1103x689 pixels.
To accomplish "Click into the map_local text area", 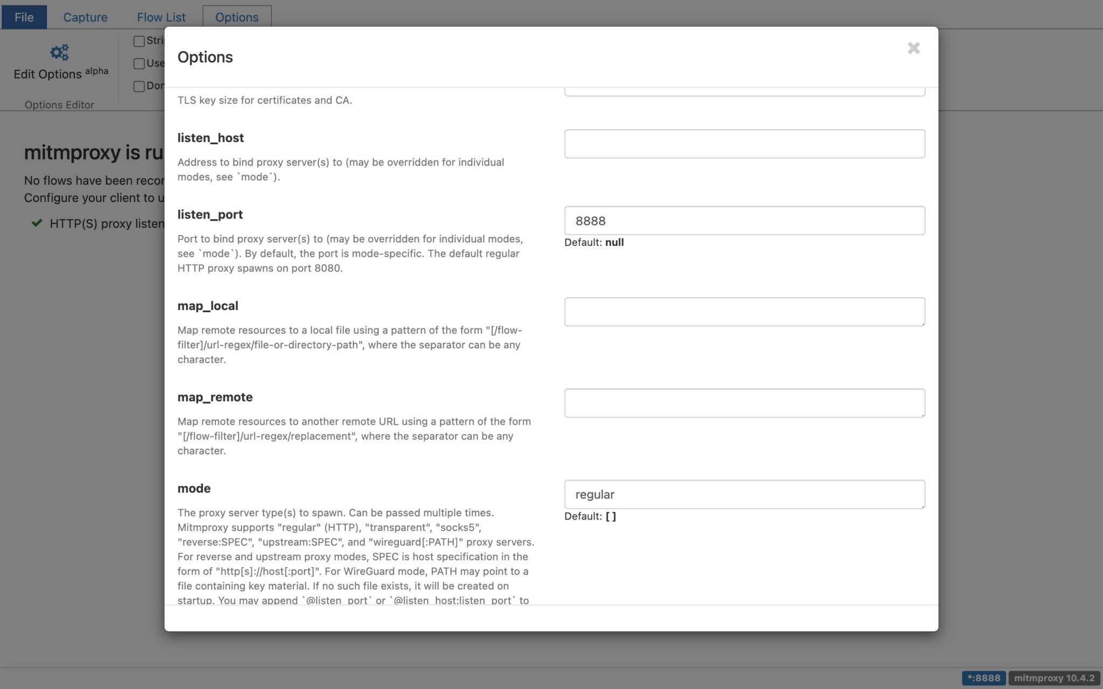I will [744, 312].
